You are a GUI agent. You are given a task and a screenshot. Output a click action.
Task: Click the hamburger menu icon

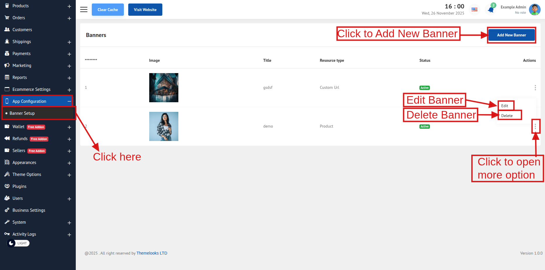84,10
